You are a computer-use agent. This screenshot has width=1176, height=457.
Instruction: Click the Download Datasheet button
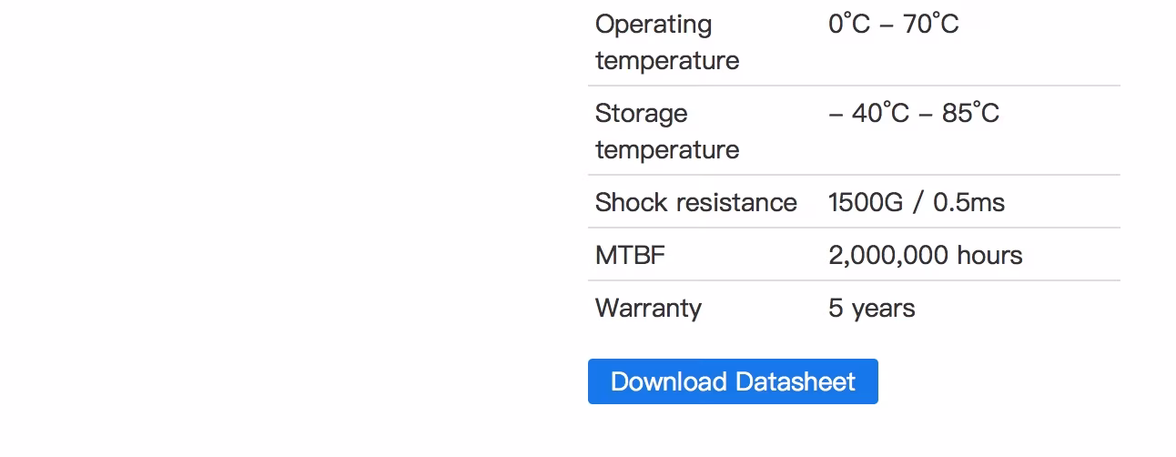point(733,381)
